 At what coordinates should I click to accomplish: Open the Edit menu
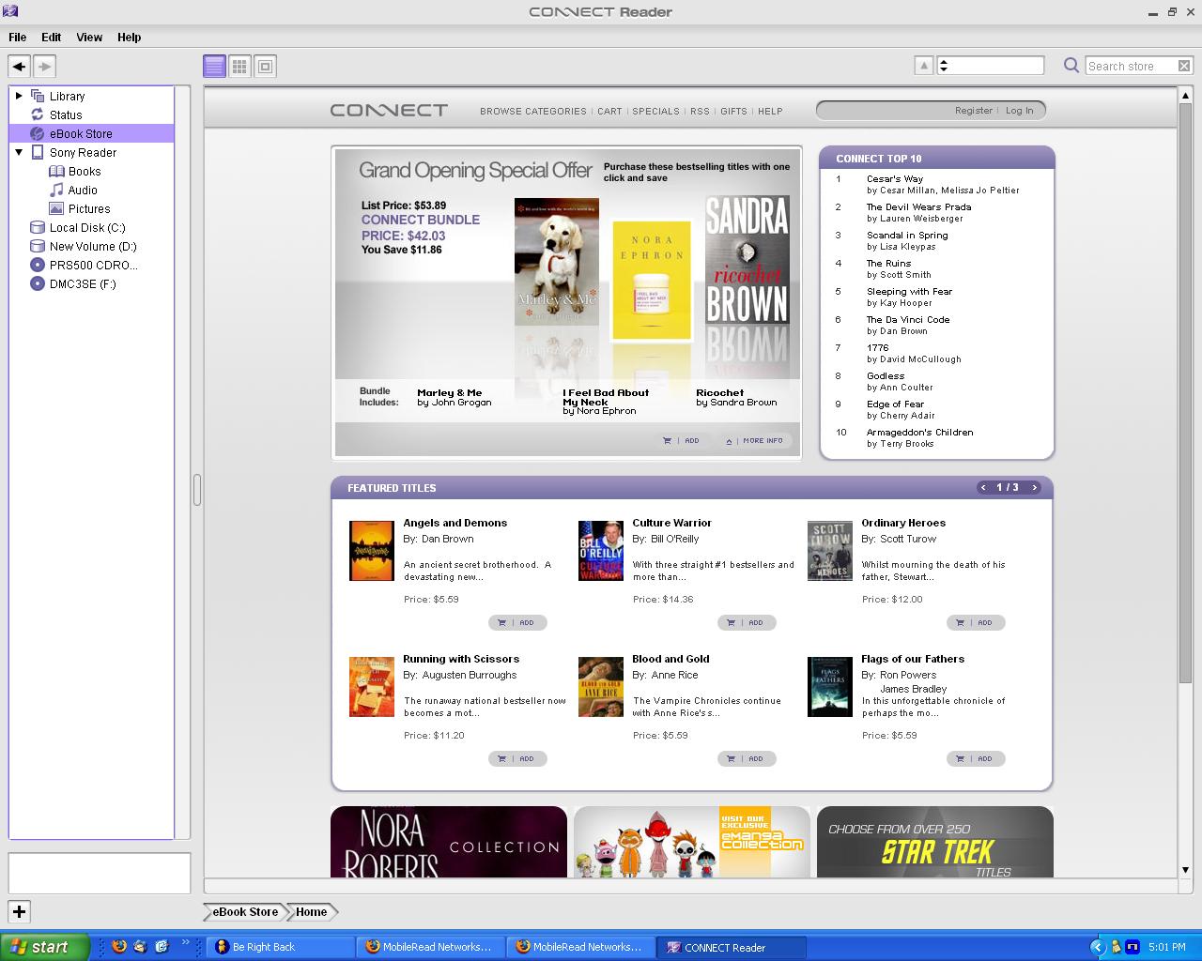(x=52, y=38)
